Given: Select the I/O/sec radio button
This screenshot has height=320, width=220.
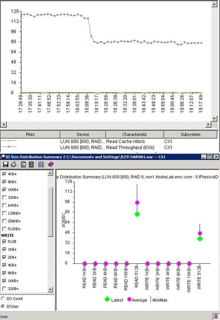Looking at the screenshot, I should click(x=3, y=306).
